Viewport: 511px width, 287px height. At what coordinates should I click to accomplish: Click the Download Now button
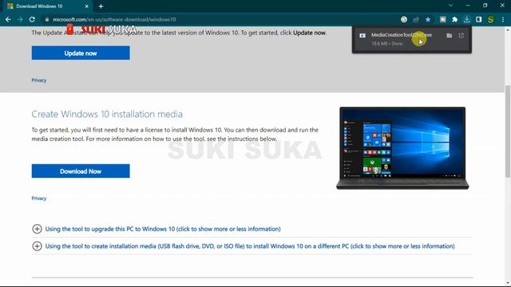81,171
